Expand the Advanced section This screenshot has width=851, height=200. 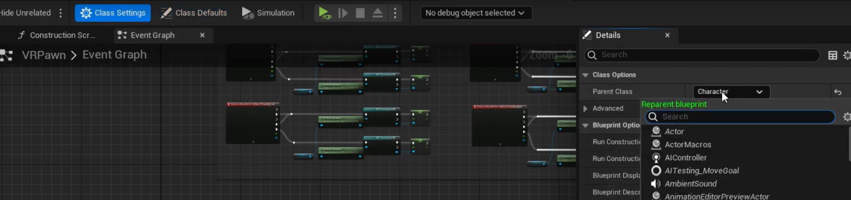[x=585, y=108]
